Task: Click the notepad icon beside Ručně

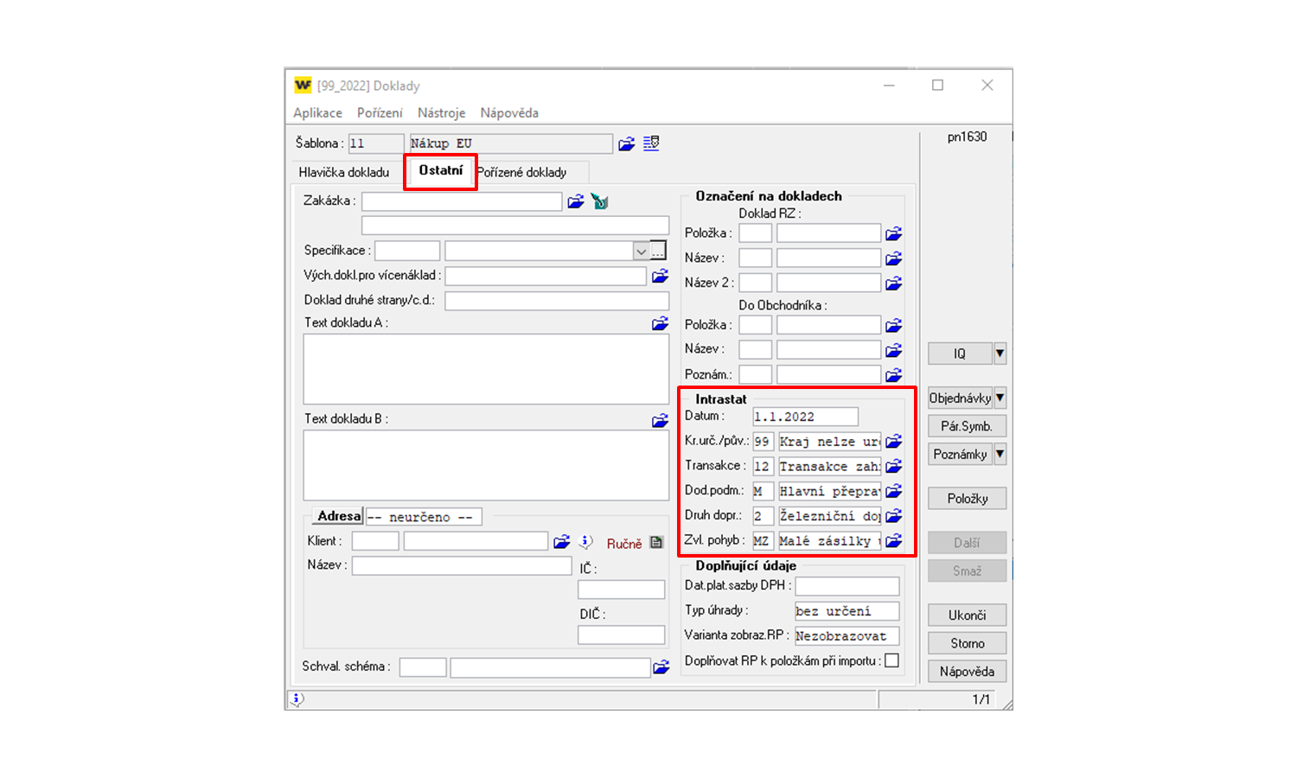Action: 656,543
